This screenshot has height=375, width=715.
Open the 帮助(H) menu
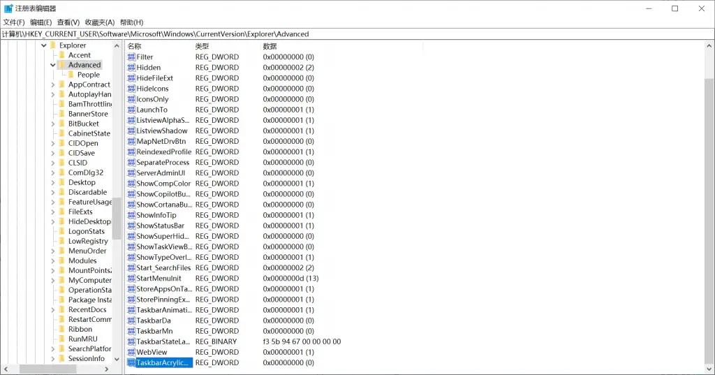tap(132, 22)
